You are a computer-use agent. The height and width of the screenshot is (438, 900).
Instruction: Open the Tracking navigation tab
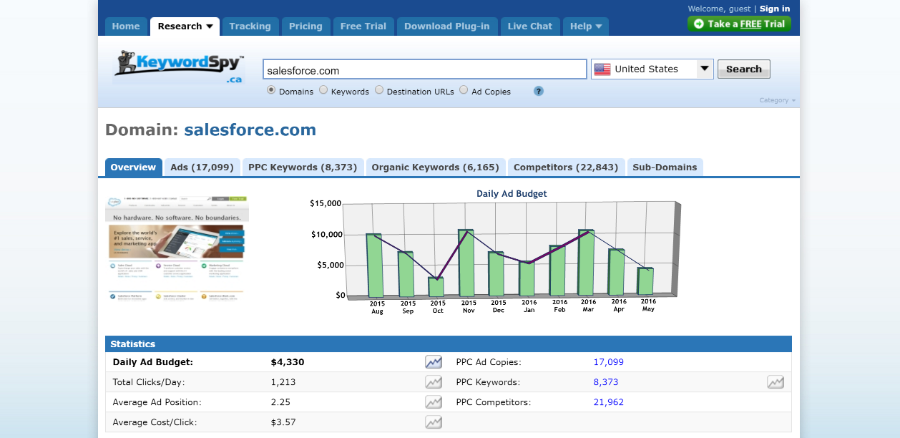tap(250, 26)
